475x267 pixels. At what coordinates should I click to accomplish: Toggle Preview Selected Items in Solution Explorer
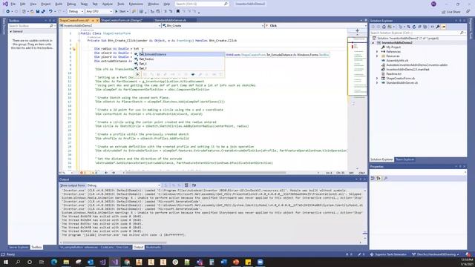(444, 27)
